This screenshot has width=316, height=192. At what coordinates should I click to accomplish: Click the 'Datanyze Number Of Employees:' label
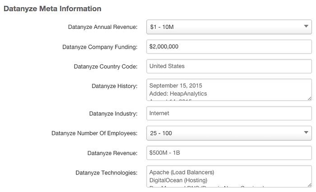tap(94, 133)
